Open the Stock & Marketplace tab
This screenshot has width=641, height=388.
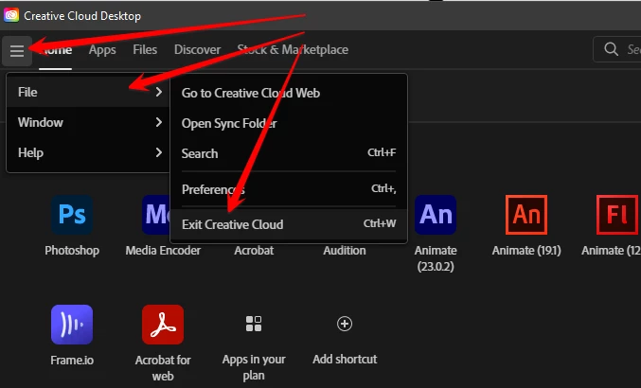point(293,49)
